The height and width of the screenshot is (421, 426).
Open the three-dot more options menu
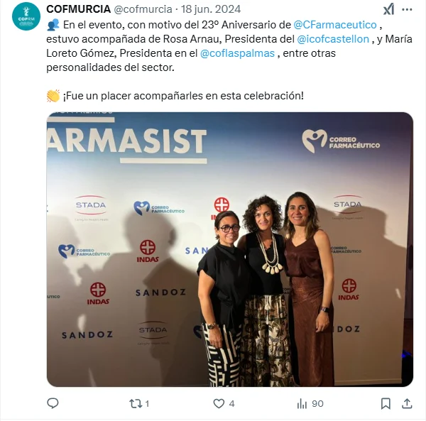tap(407, 9)
